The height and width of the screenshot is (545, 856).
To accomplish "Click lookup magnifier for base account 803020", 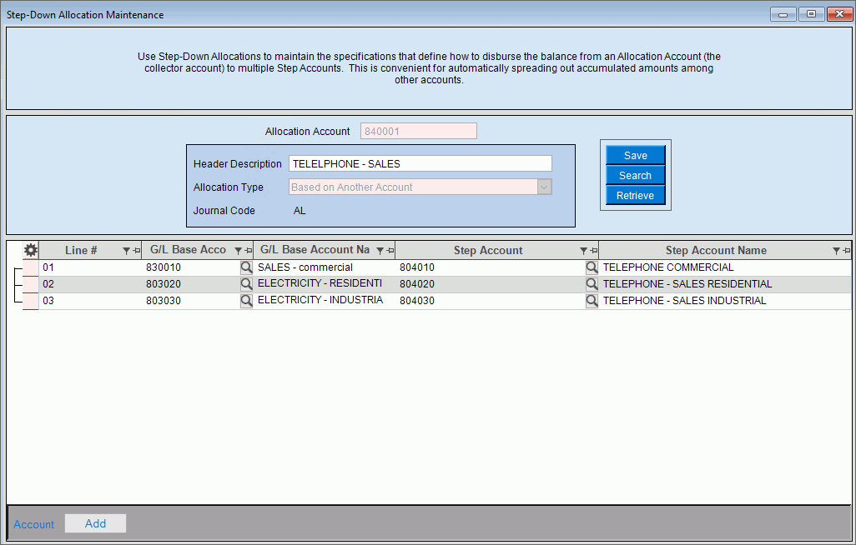I will coord(246,284).
